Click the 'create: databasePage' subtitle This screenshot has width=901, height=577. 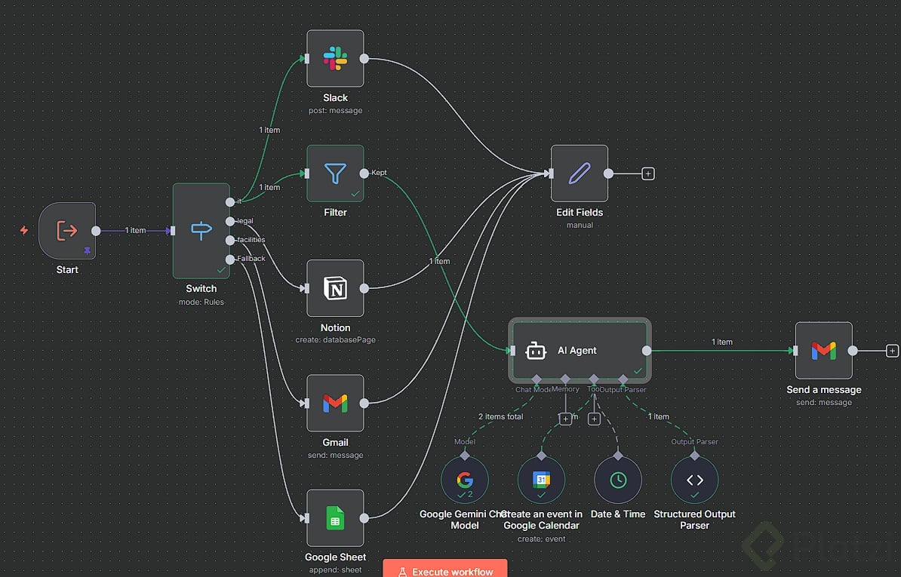click(x=335, y=340)
